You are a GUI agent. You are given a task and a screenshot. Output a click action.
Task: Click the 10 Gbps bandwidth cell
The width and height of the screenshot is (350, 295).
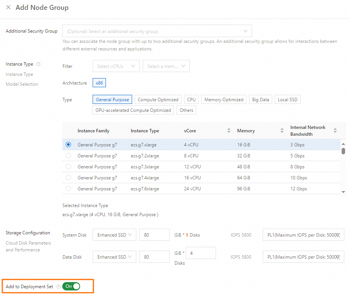pos(298,178)
